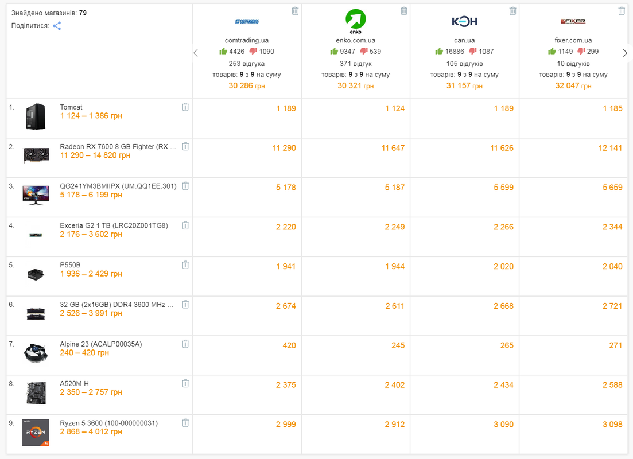The height and width of the screenshot is (459, 633).
Task: Open 253 відгука reviews for comtrading
Action: [x=247, y=64]
